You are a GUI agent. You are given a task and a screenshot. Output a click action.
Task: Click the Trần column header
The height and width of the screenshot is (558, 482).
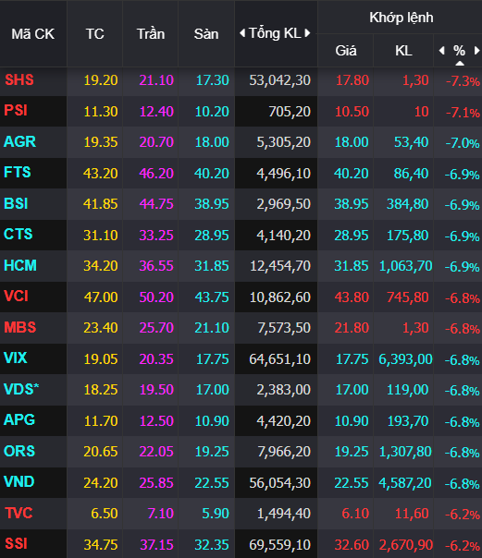coord(151,34)
